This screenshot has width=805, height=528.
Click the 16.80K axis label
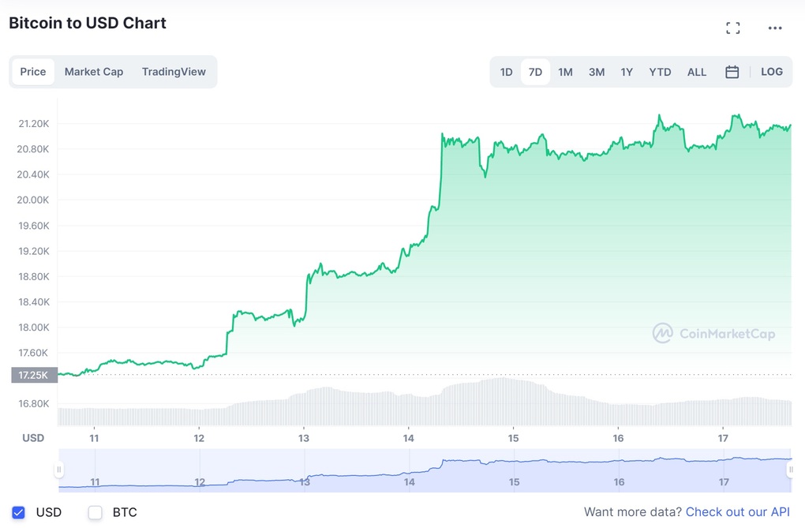coord(34,404)
